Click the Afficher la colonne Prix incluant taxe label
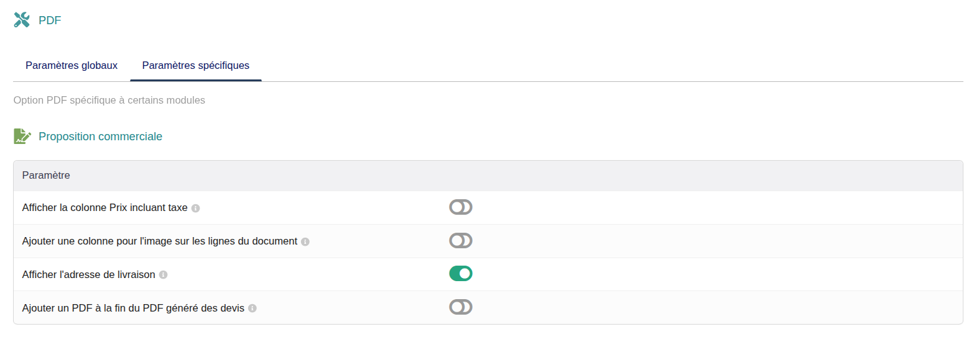 pos(104,208)
